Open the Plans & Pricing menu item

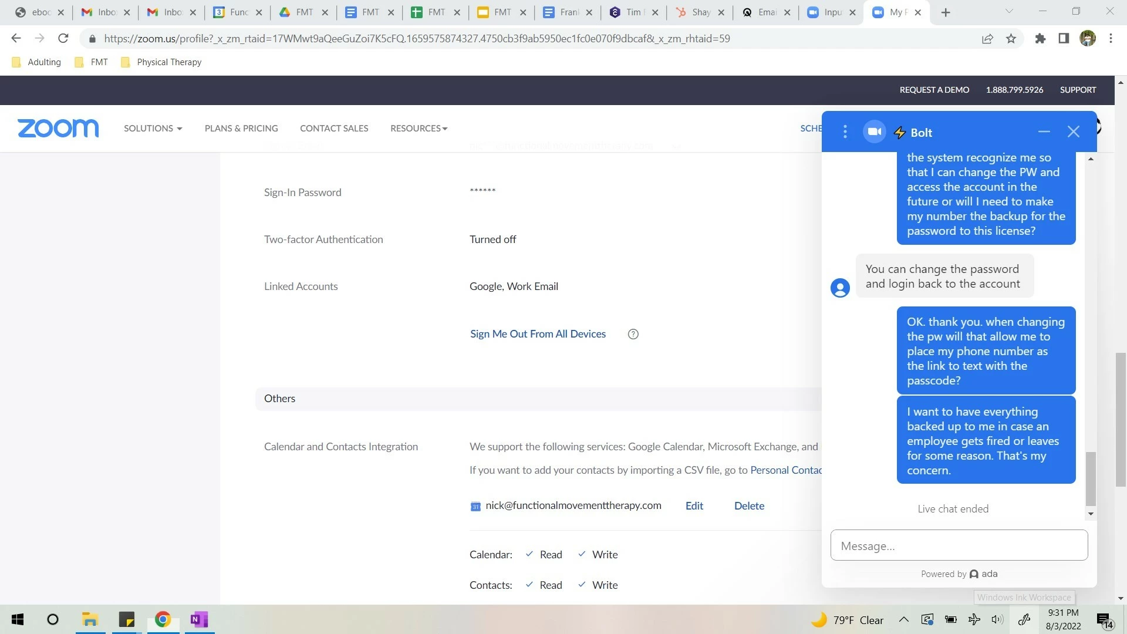tap(241, 128)
